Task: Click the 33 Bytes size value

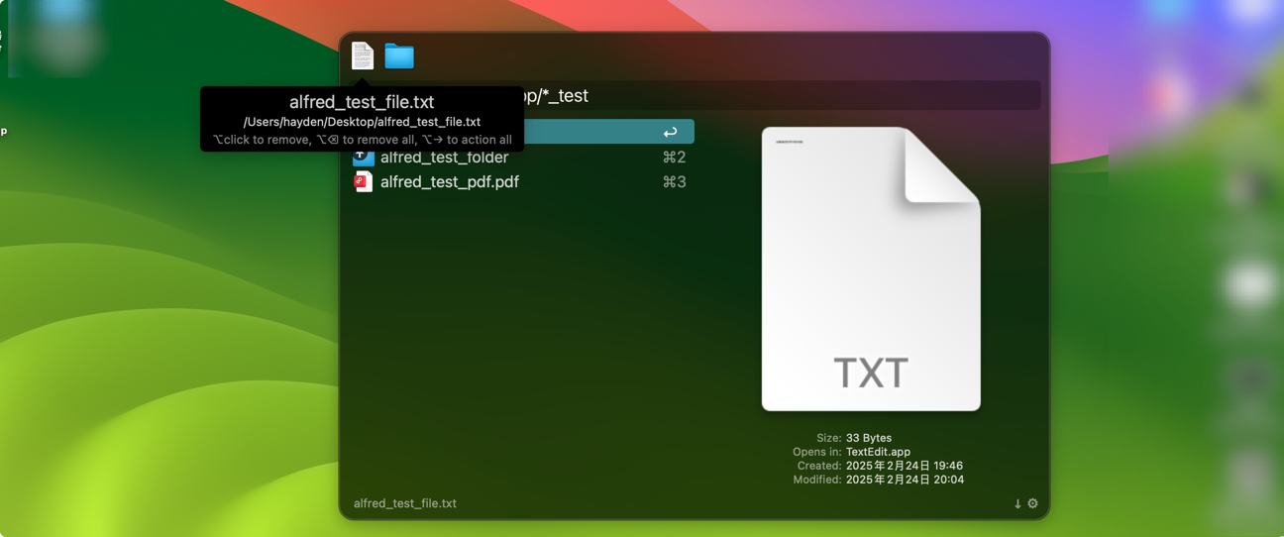Action: (x=869, y=438)
